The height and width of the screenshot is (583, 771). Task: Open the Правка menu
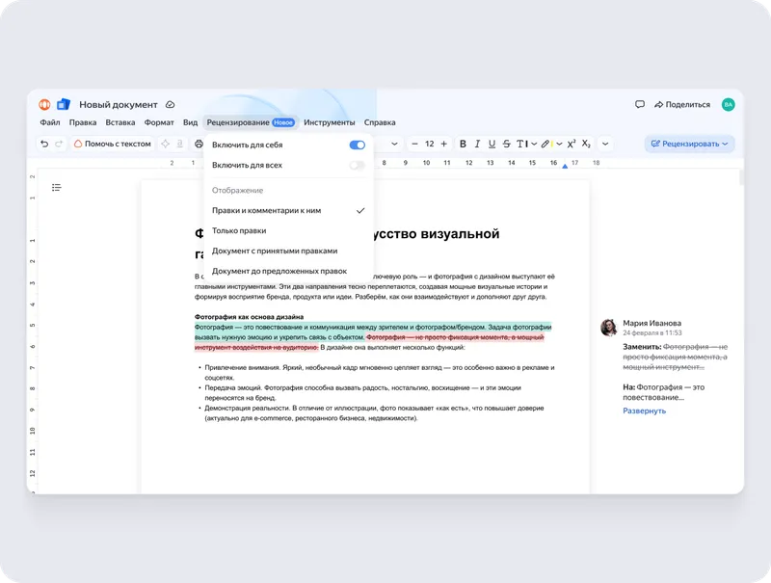pos(83,122)
